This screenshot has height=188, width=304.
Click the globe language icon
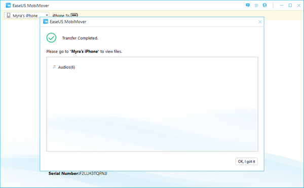(264, 5)
